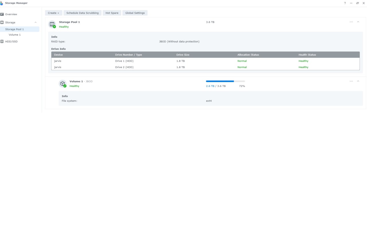This screenshot has width=367, height=239.
Task: Select the Drive 1 (HDD) cell
Action: click(x=124, y=61)
